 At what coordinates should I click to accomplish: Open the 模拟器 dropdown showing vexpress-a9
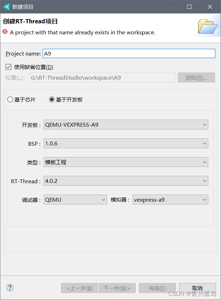click(x=170, y=200)
